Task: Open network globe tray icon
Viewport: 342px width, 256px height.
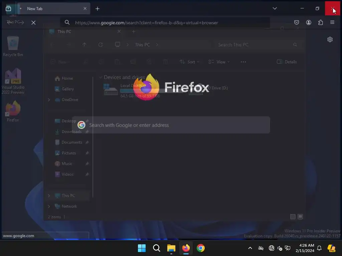Action: click(x=272, y=248)
